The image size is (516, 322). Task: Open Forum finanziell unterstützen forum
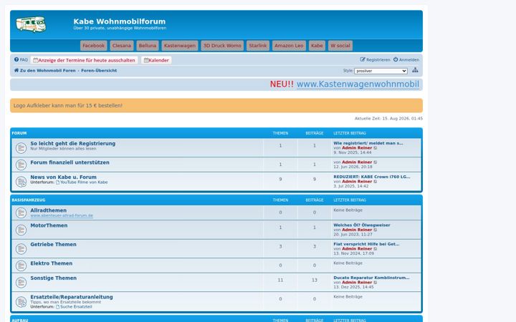[70, 162]
